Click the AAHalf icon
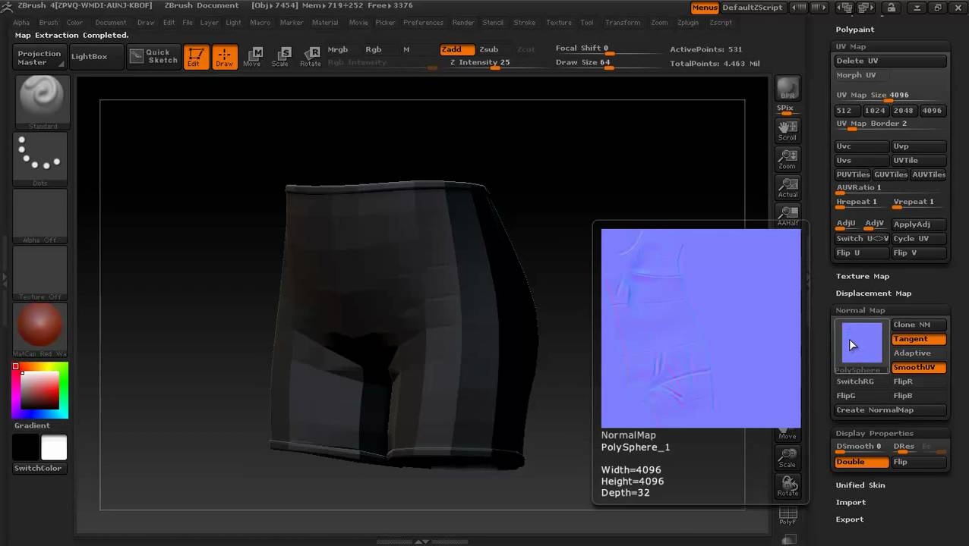 (x=788, y=215)
